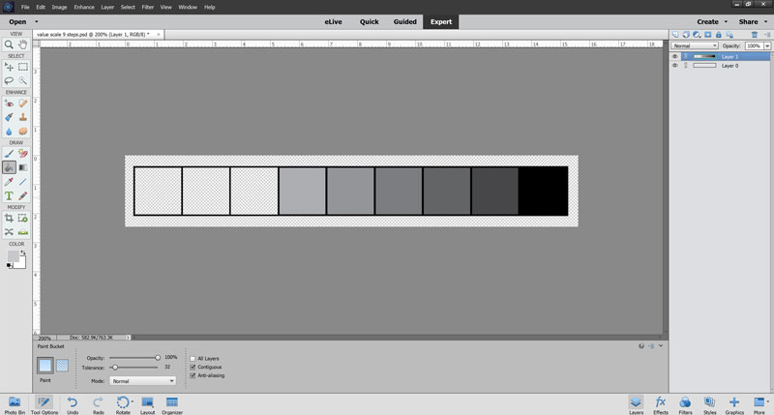Expand the Create dropdown
The width and height of the screenshot is (774, 415).
pyautogui.click(x=712, y=21)
